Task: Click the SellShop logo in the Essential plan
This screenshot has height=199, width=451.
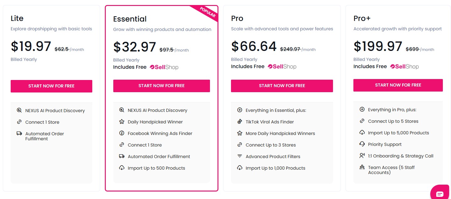Action: pyautogui.click(x=164, y=67)
